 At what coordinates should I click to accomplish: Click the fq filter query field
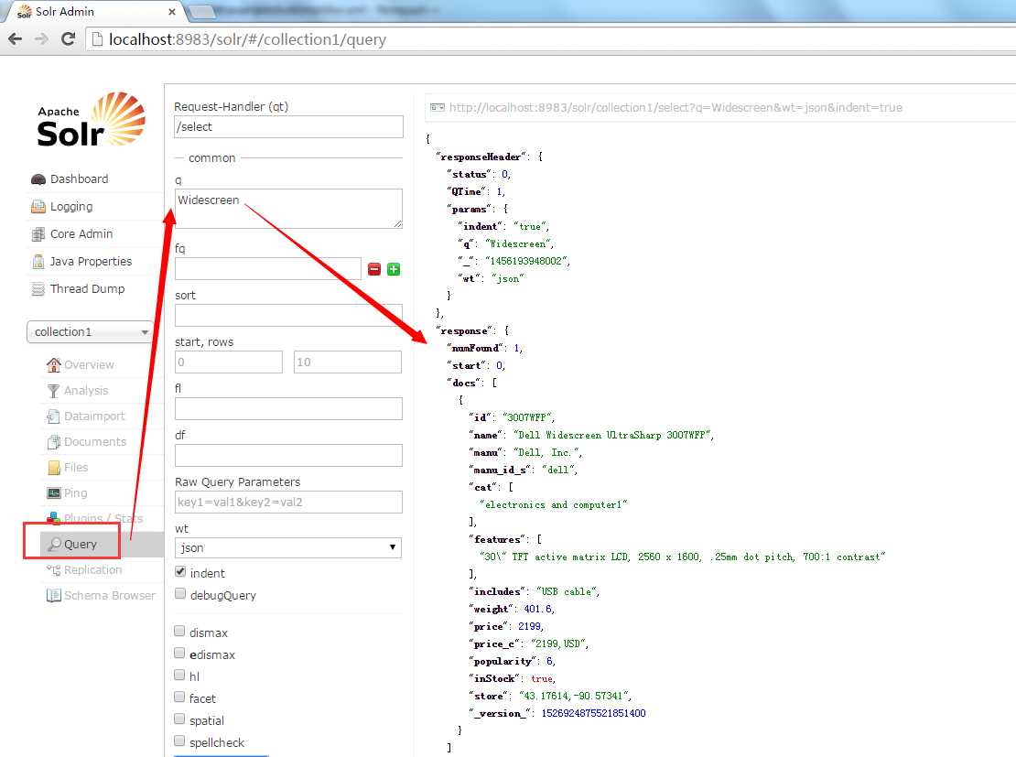coord(267,269)
